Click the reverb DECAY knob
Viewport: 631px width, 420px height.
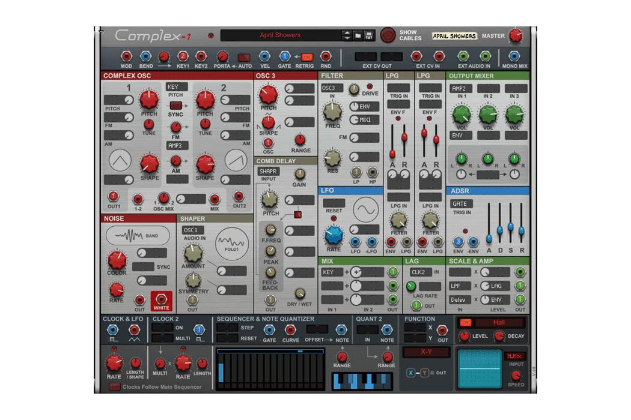click(x=499, y=336)
